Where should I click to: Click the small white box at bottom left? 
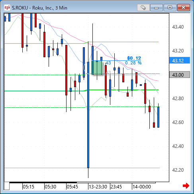(7, 186)
